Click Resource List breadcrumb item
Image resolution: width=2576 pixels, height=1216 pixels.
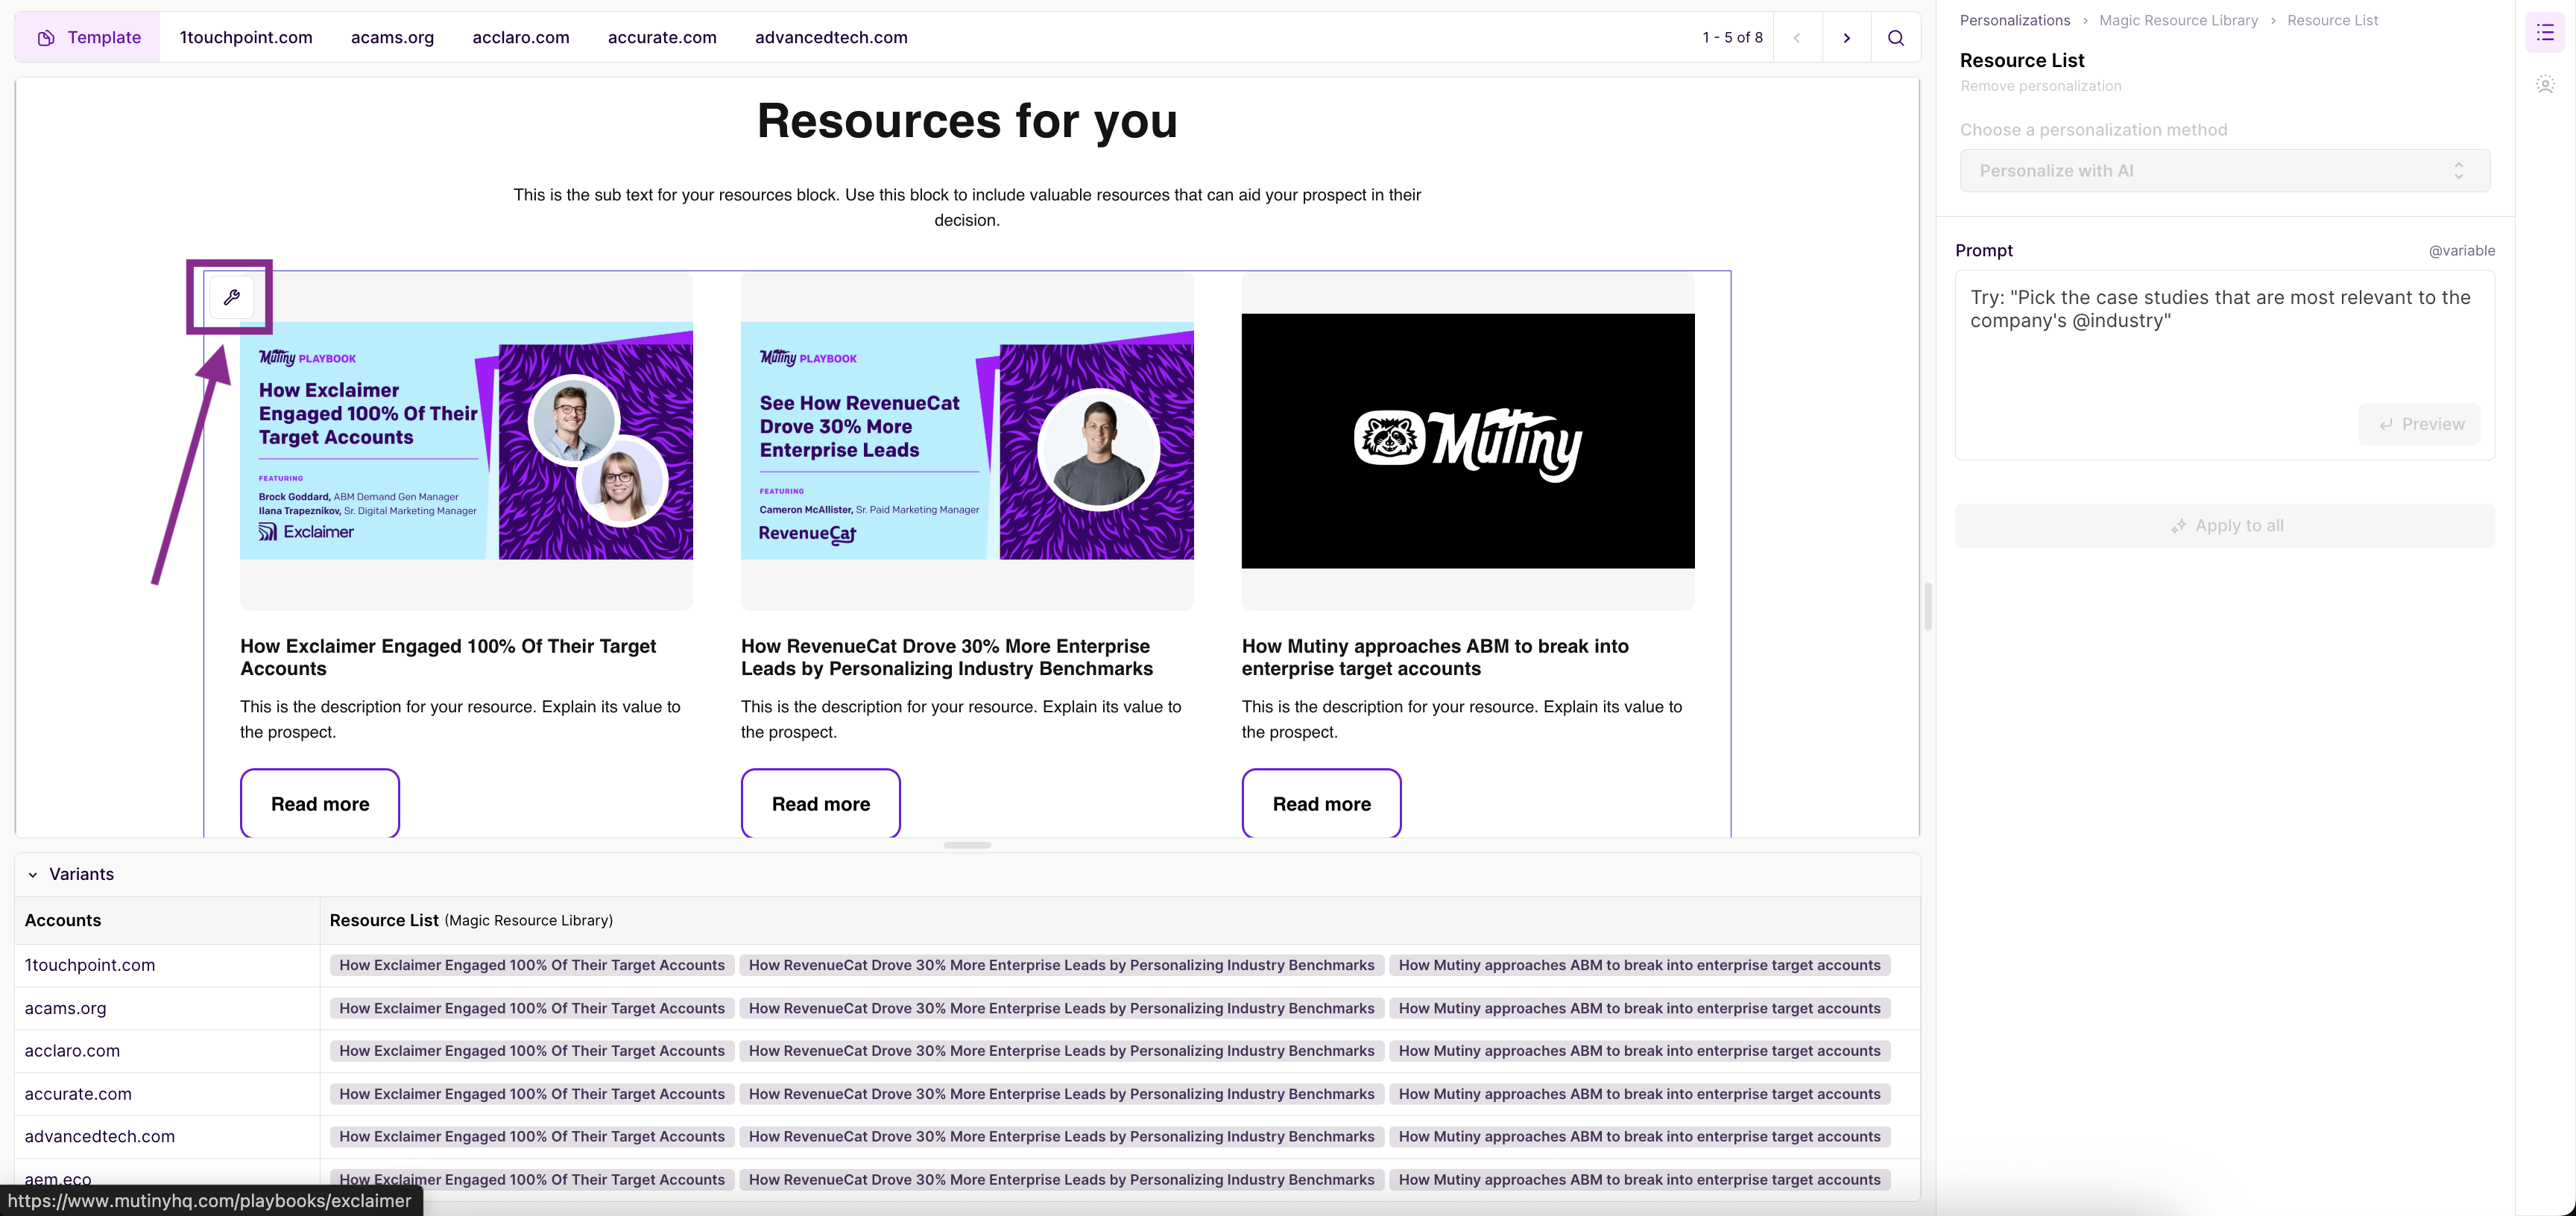pyautogui.click(x=2332, y=20)
